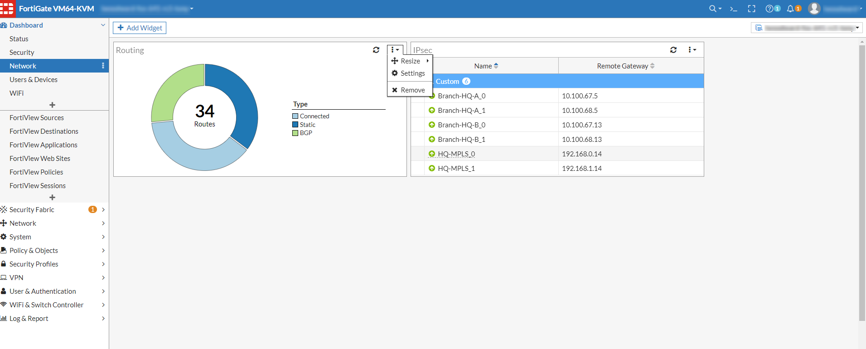Click the Log & Report chart icon
The image size is (866, 349).
pyautogui.click(x=4, y=318)
